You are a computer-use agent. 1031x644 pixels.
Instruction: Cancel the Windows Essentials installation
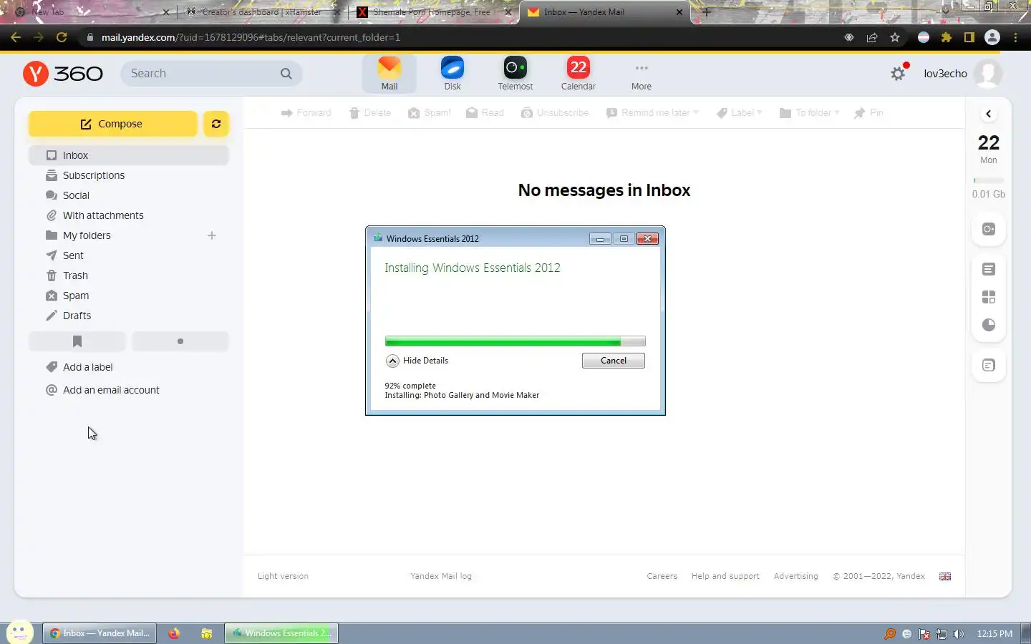613,361
